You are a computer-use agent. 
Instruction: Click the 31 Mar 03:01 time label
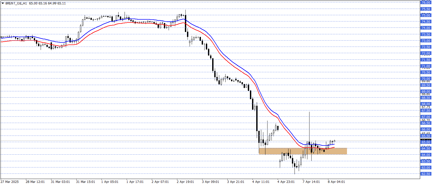coord(60,182)
